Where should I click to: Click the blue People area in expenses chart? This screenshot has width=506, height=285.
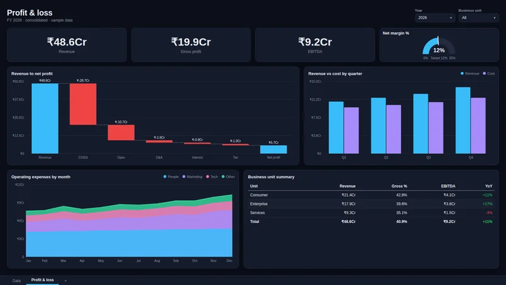129,244
